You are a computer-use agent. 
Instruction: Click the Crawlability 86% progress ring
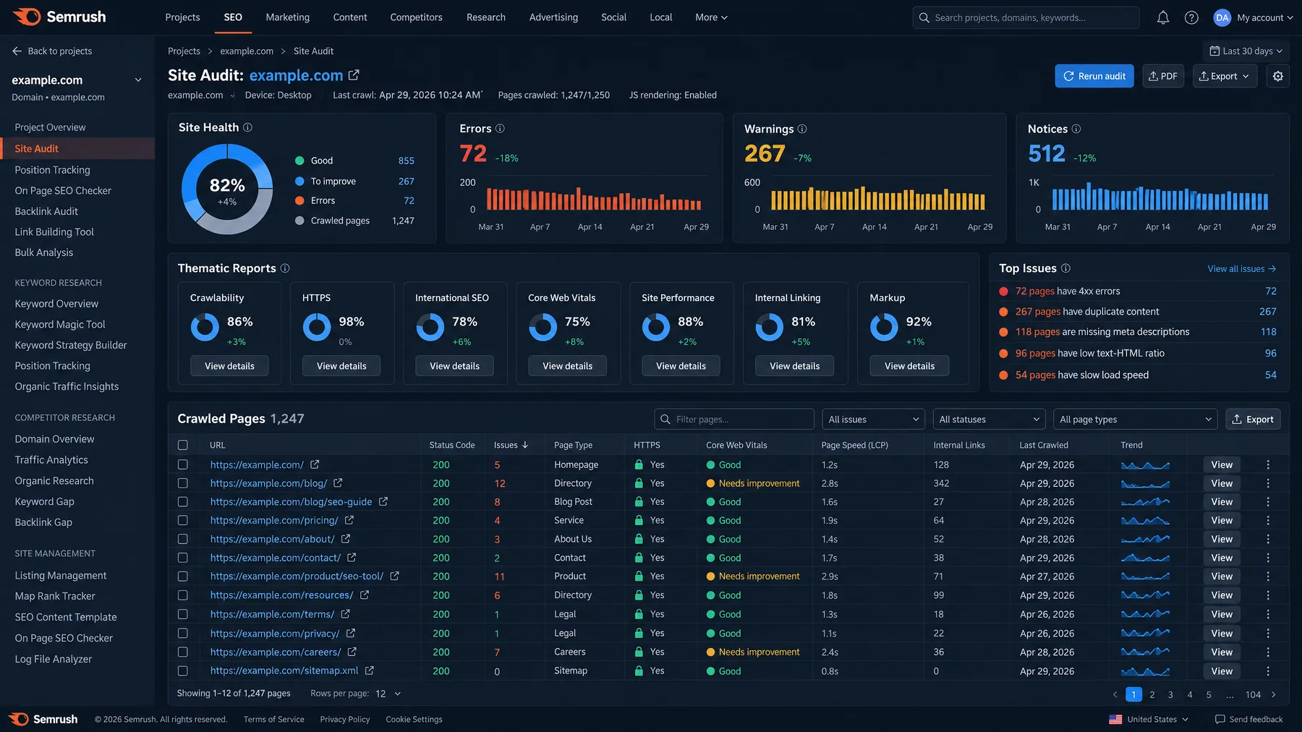coord(205,327)
